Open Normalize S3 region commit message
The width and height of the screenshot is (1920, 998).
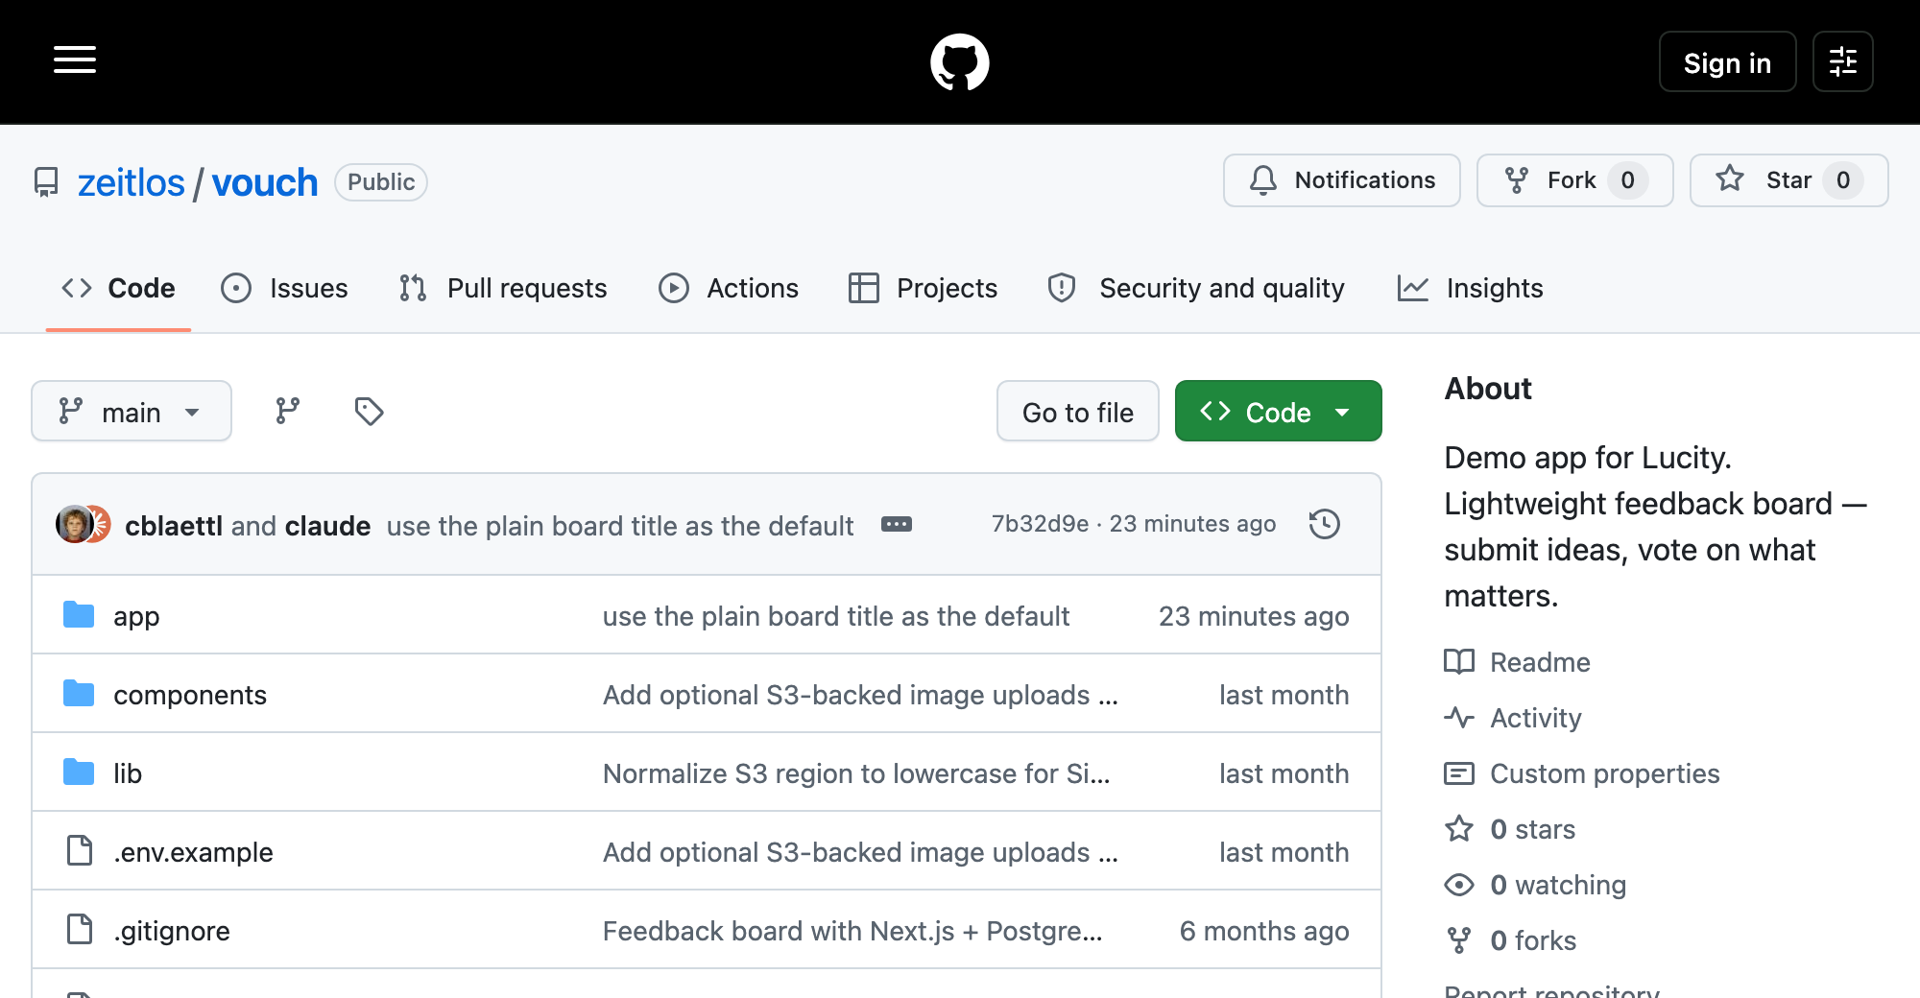(x=856, y=773)
